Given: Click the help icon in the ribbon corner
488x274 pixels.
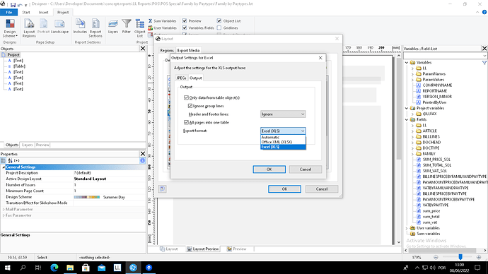Looking at the screenshot, I should 484,12.
